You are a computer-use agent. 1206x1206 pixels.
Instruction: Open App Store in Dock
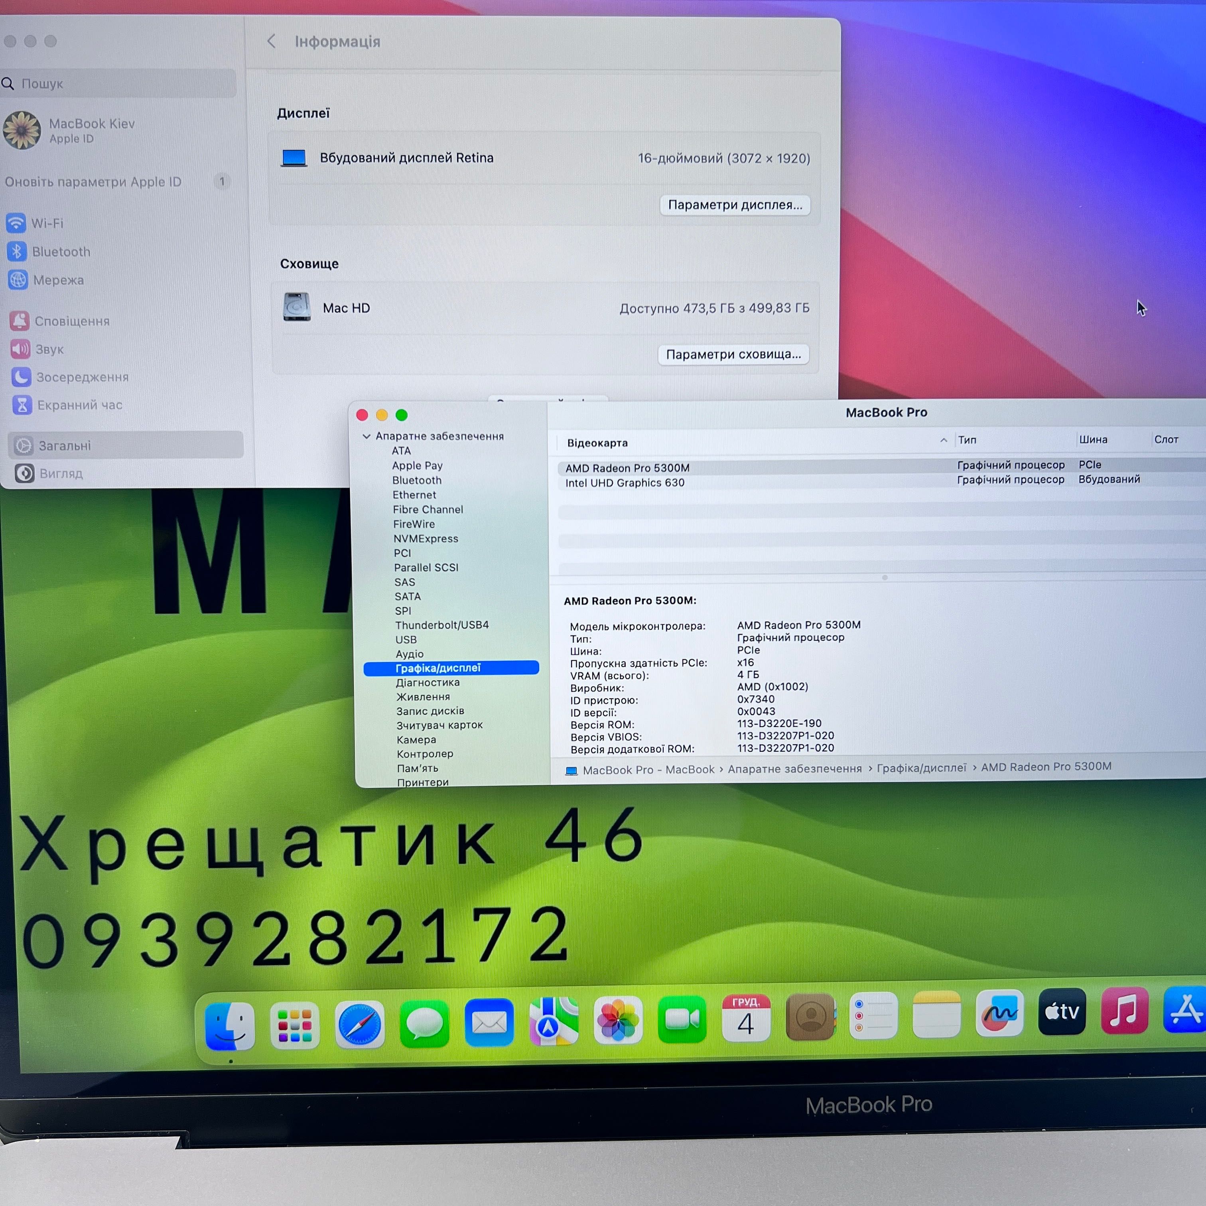pyautogui.click(x=1184, y=1009)
